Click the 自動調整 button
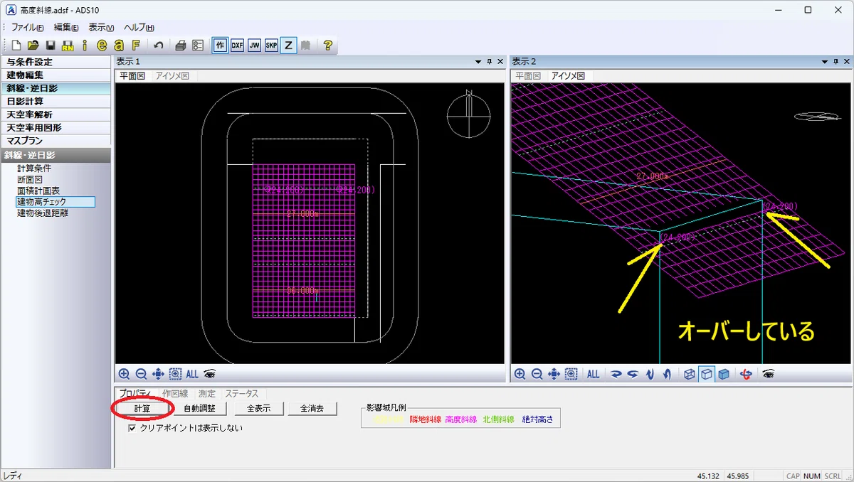The image size is (854, 482). click(x=199, y=409)
